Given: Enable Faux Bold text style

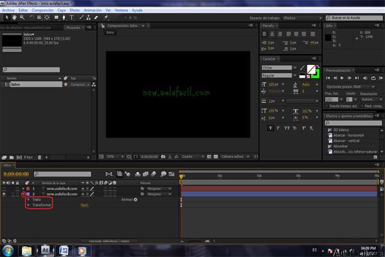Looking at the screenshot, I should point(270,128).
